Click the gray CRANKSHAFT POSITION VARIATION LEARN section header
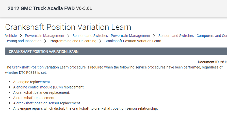 click(x=43, y=52)
